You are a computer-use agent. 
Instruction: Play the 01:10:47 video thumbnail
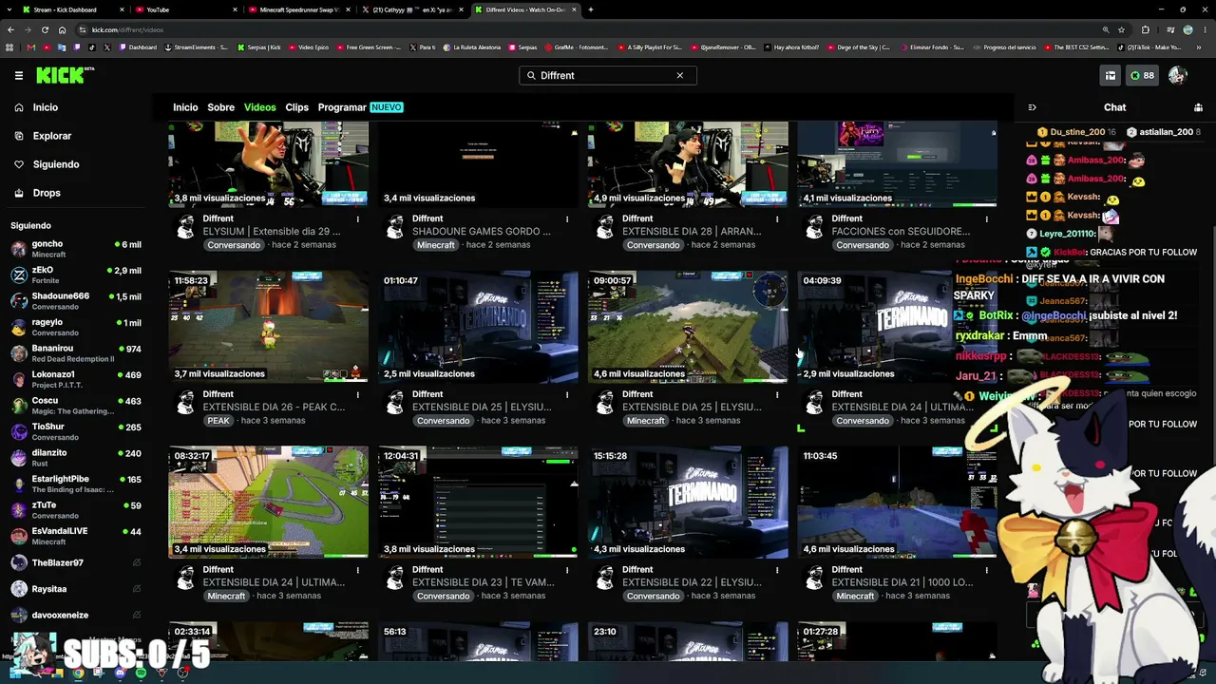click(x=478, y=327)
